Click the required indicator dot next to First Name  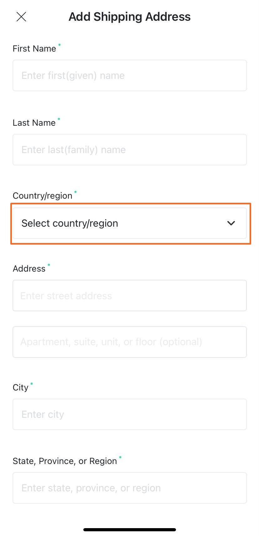59,45
